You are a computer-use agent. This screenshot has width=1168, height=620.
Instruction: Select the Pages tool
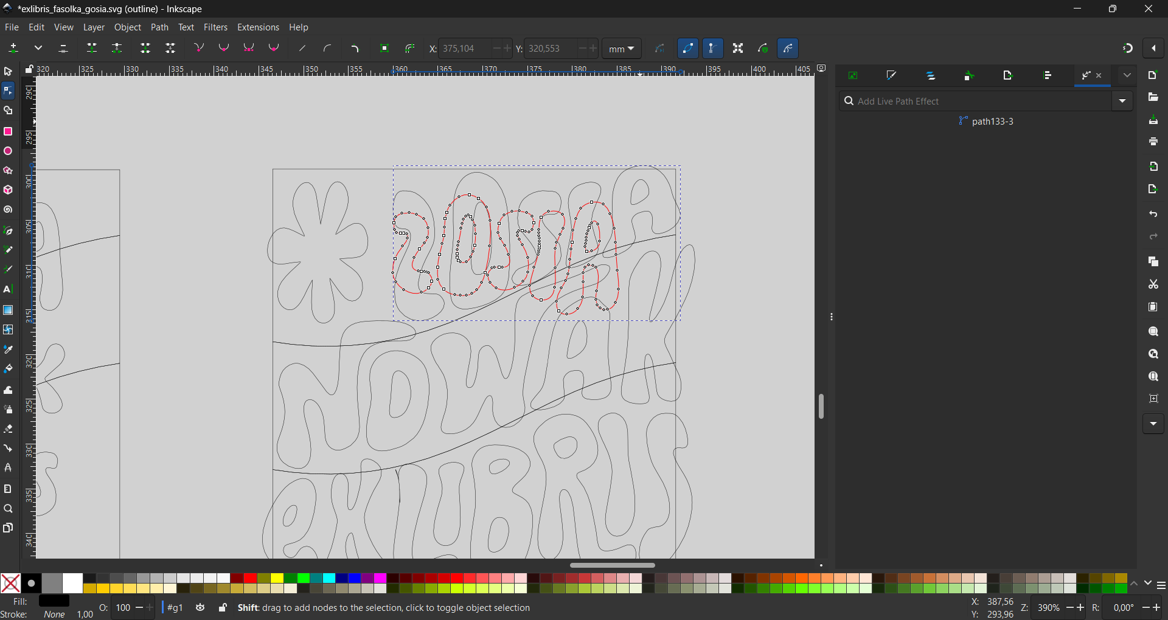click(x=8, y=528)
